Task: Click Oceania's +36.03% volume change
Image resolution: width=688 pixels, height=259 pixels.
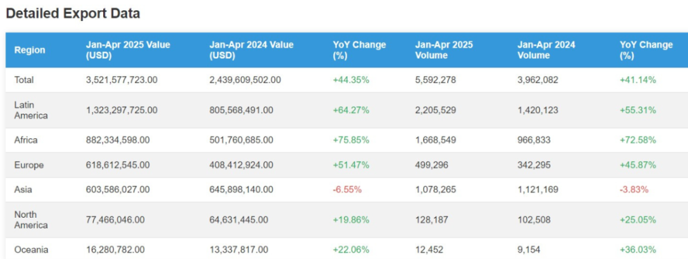Action: click(x=638, y=249)
